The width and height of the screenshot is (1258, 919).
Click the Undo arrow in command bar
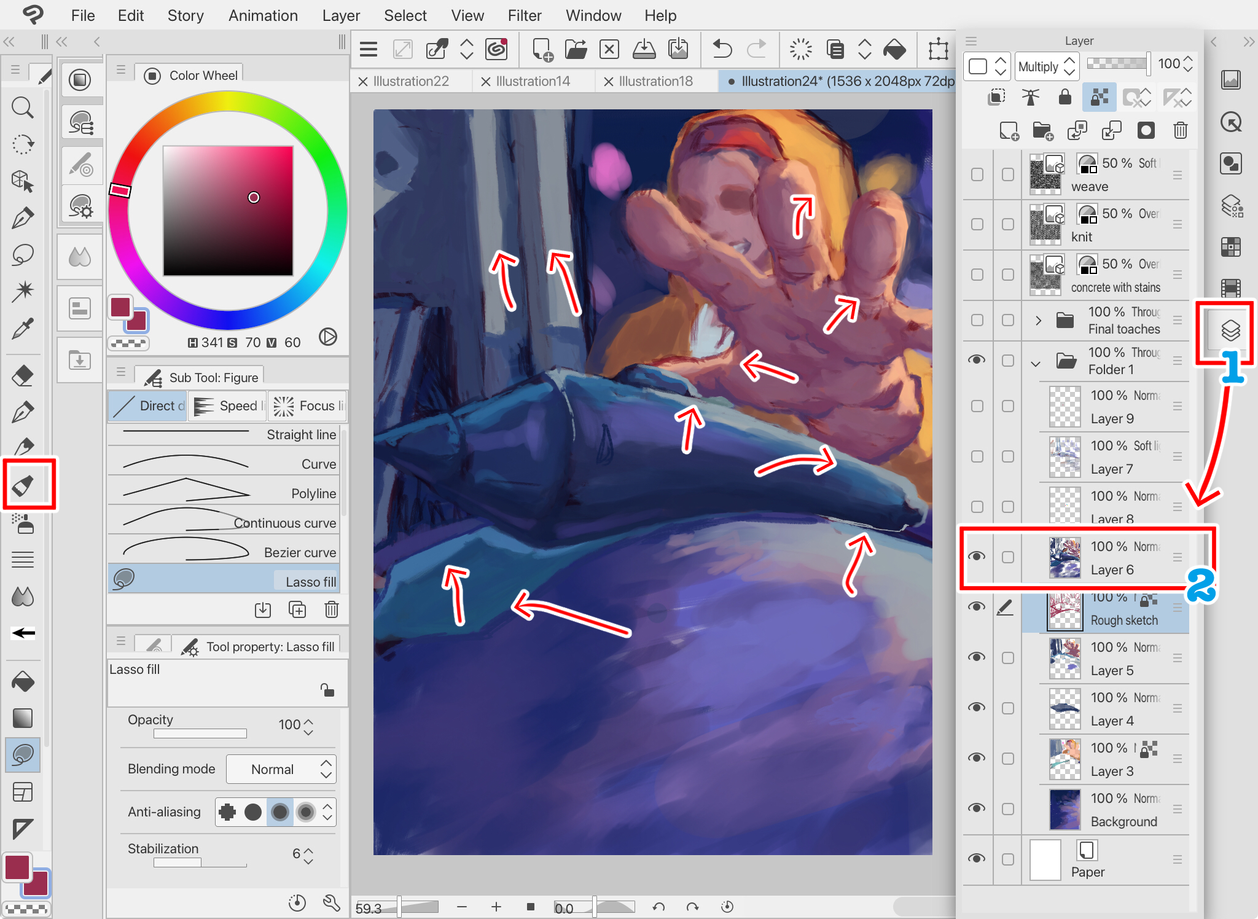(x=722, y=49)
